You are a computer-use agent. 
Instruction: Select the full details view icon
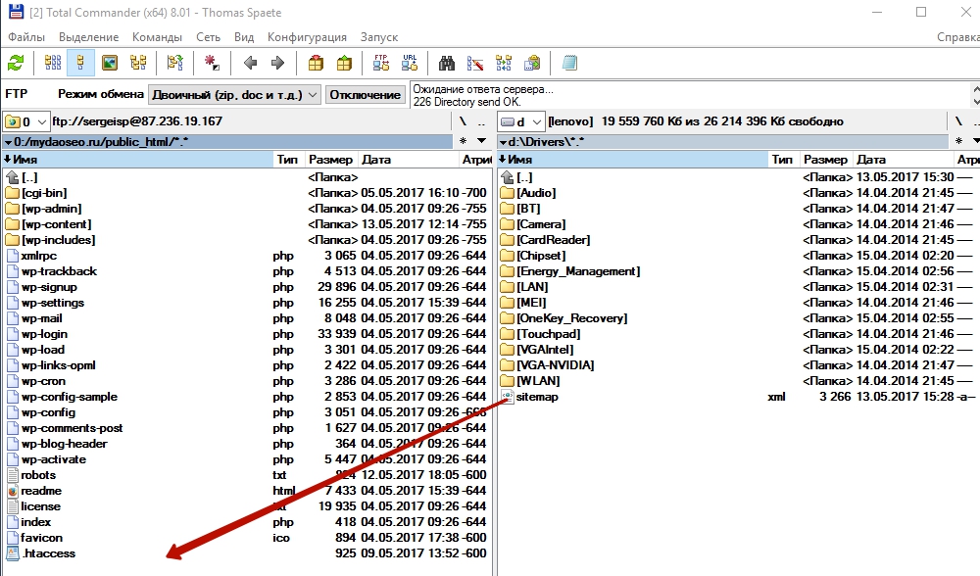pos(80,63)
